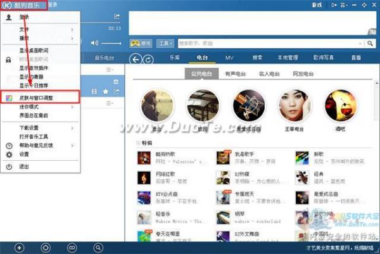Focus the 搜索歌手、歌曲 search field
This screenshot has height=254, width=380.
point(268,43)
